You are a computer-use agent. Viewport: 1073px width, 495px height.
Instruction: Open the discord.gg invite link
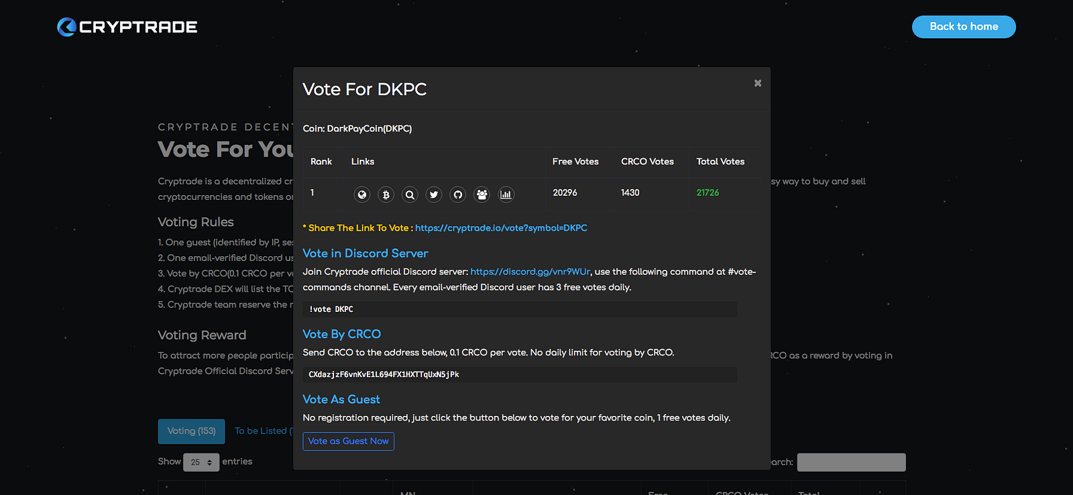click(530, 272)
